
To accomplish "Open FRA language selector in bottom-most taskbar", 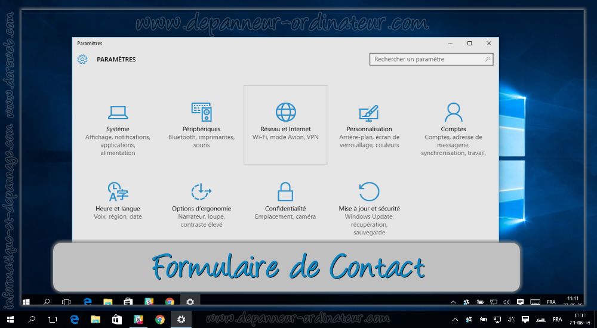I will point(557,320).
